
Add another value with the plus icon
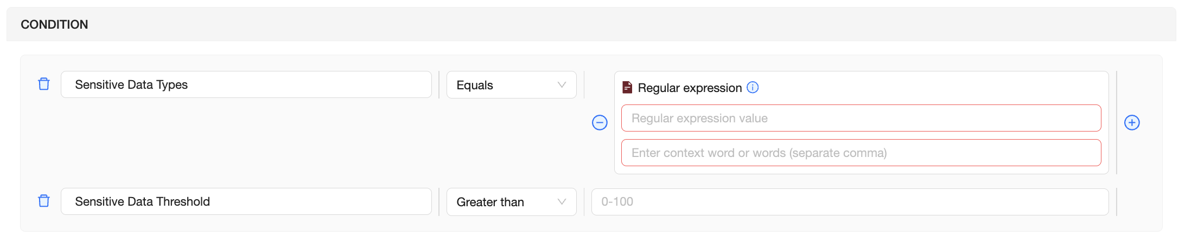[x=1132, y=123]
